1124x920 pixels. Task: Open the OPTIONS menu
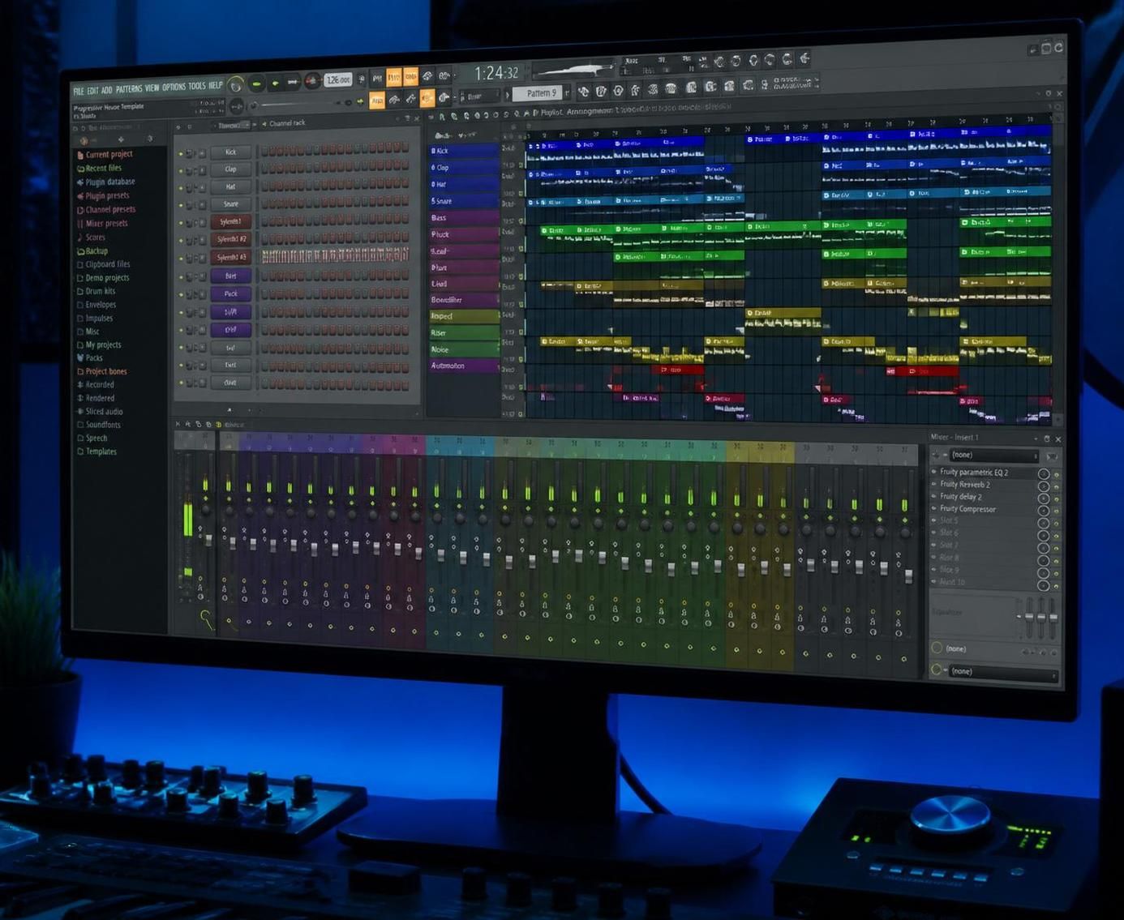[x=174, y=87]
